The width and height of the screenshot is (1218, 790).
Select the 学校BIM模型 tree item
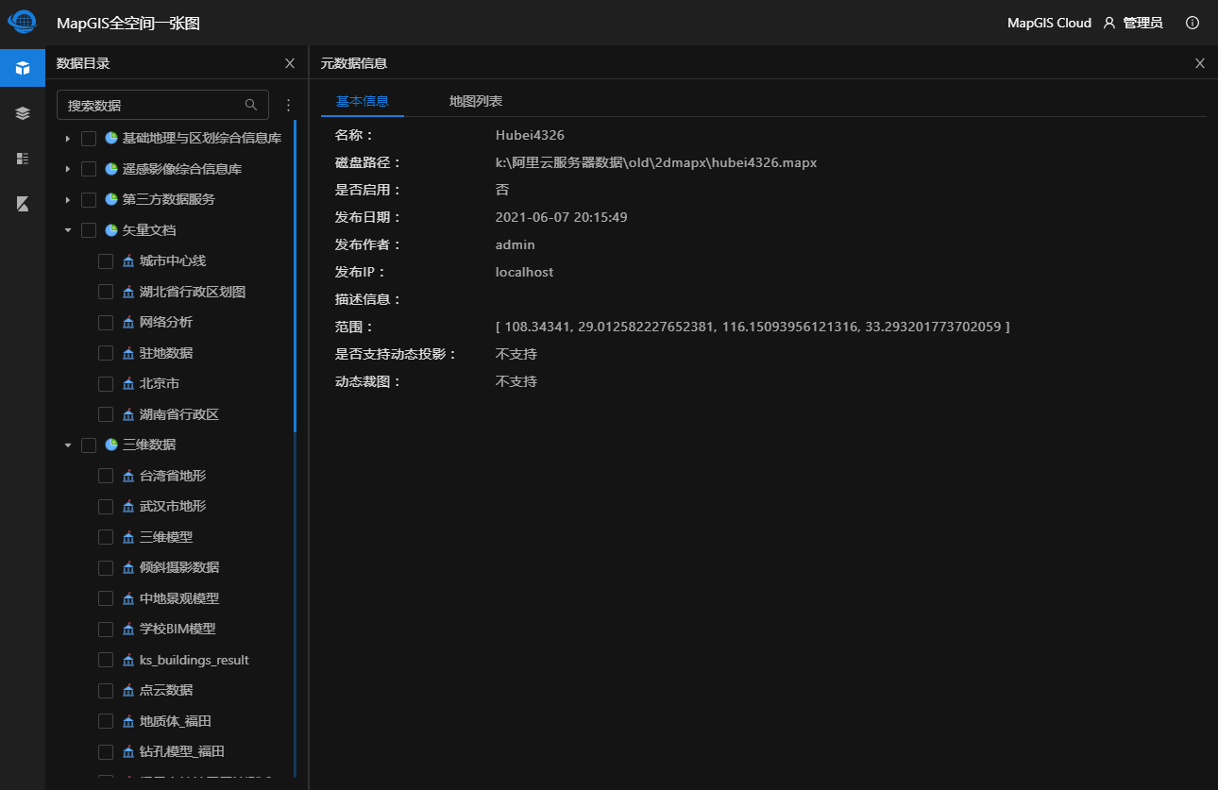(x=178, y=629)
